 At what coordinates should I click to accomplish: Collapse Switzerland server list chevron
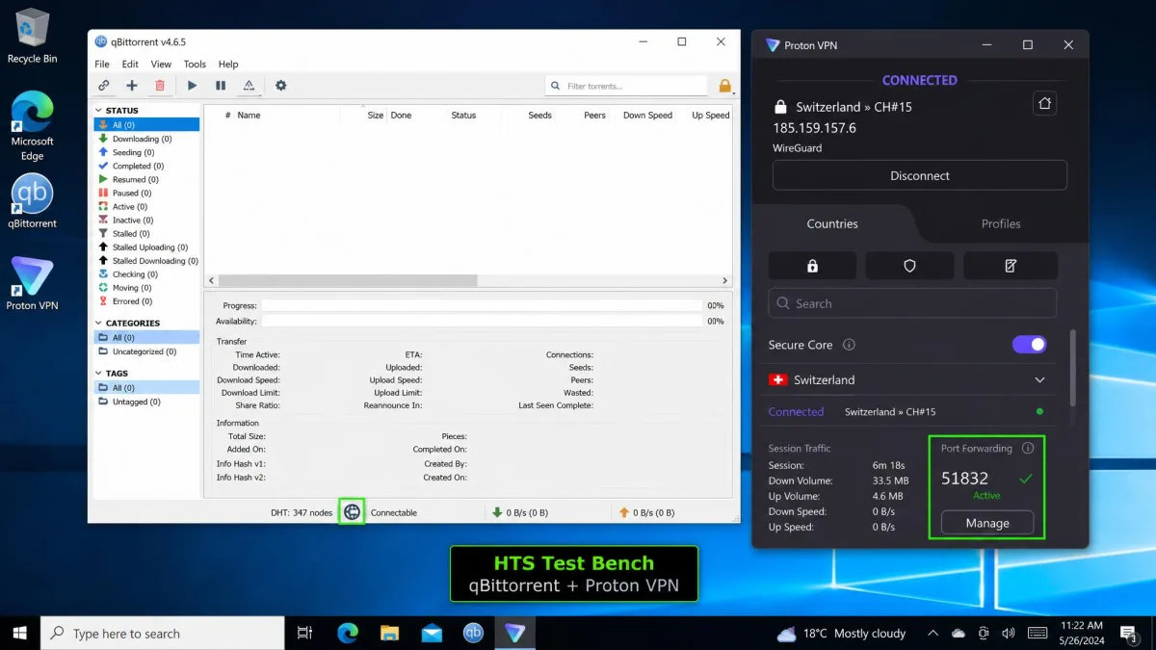point(1039,380)
